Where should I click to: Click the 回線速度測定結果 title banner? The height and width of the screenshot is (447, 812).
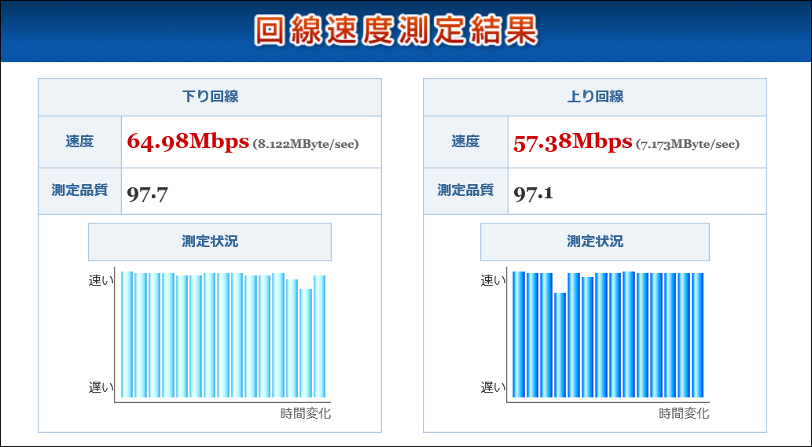pos(396,31)
